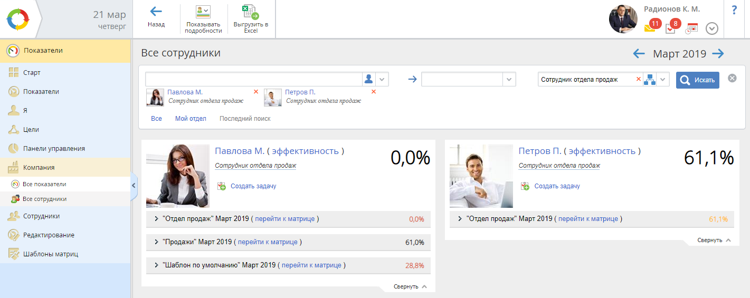750x298 pixels.
Task: Go to the previous month arrow
Action: click(x=639, y=53)
